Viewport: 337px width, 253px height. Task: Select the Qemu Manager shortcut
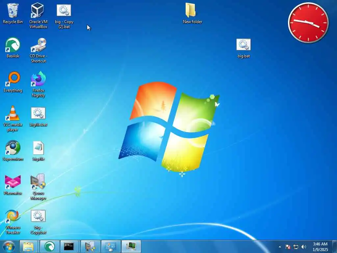tap(38, 187)
